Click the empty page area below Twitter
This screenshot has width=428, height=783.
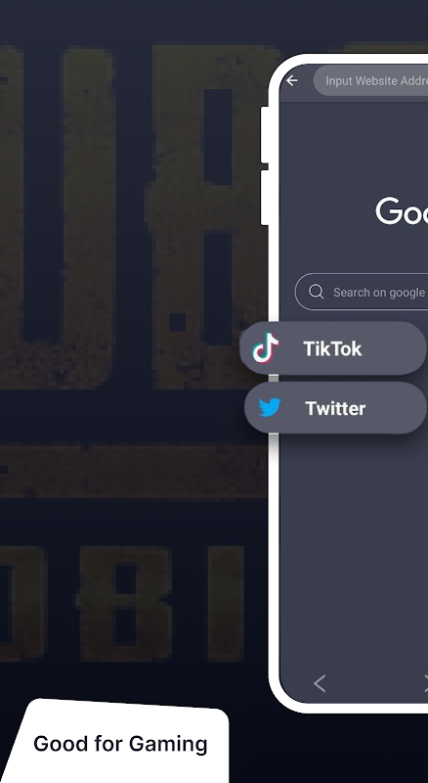click(x=354, y=549)
